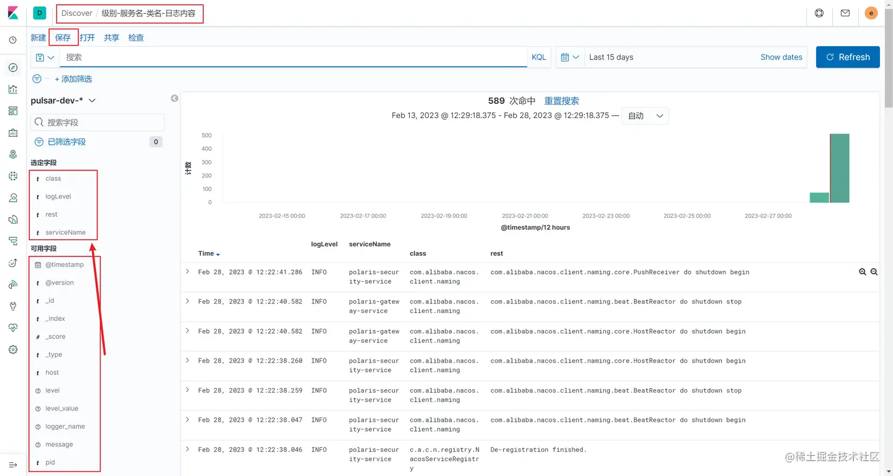Expand the row at 12:22:38.259
Screen dimensions: 893x476
(188, 390)
